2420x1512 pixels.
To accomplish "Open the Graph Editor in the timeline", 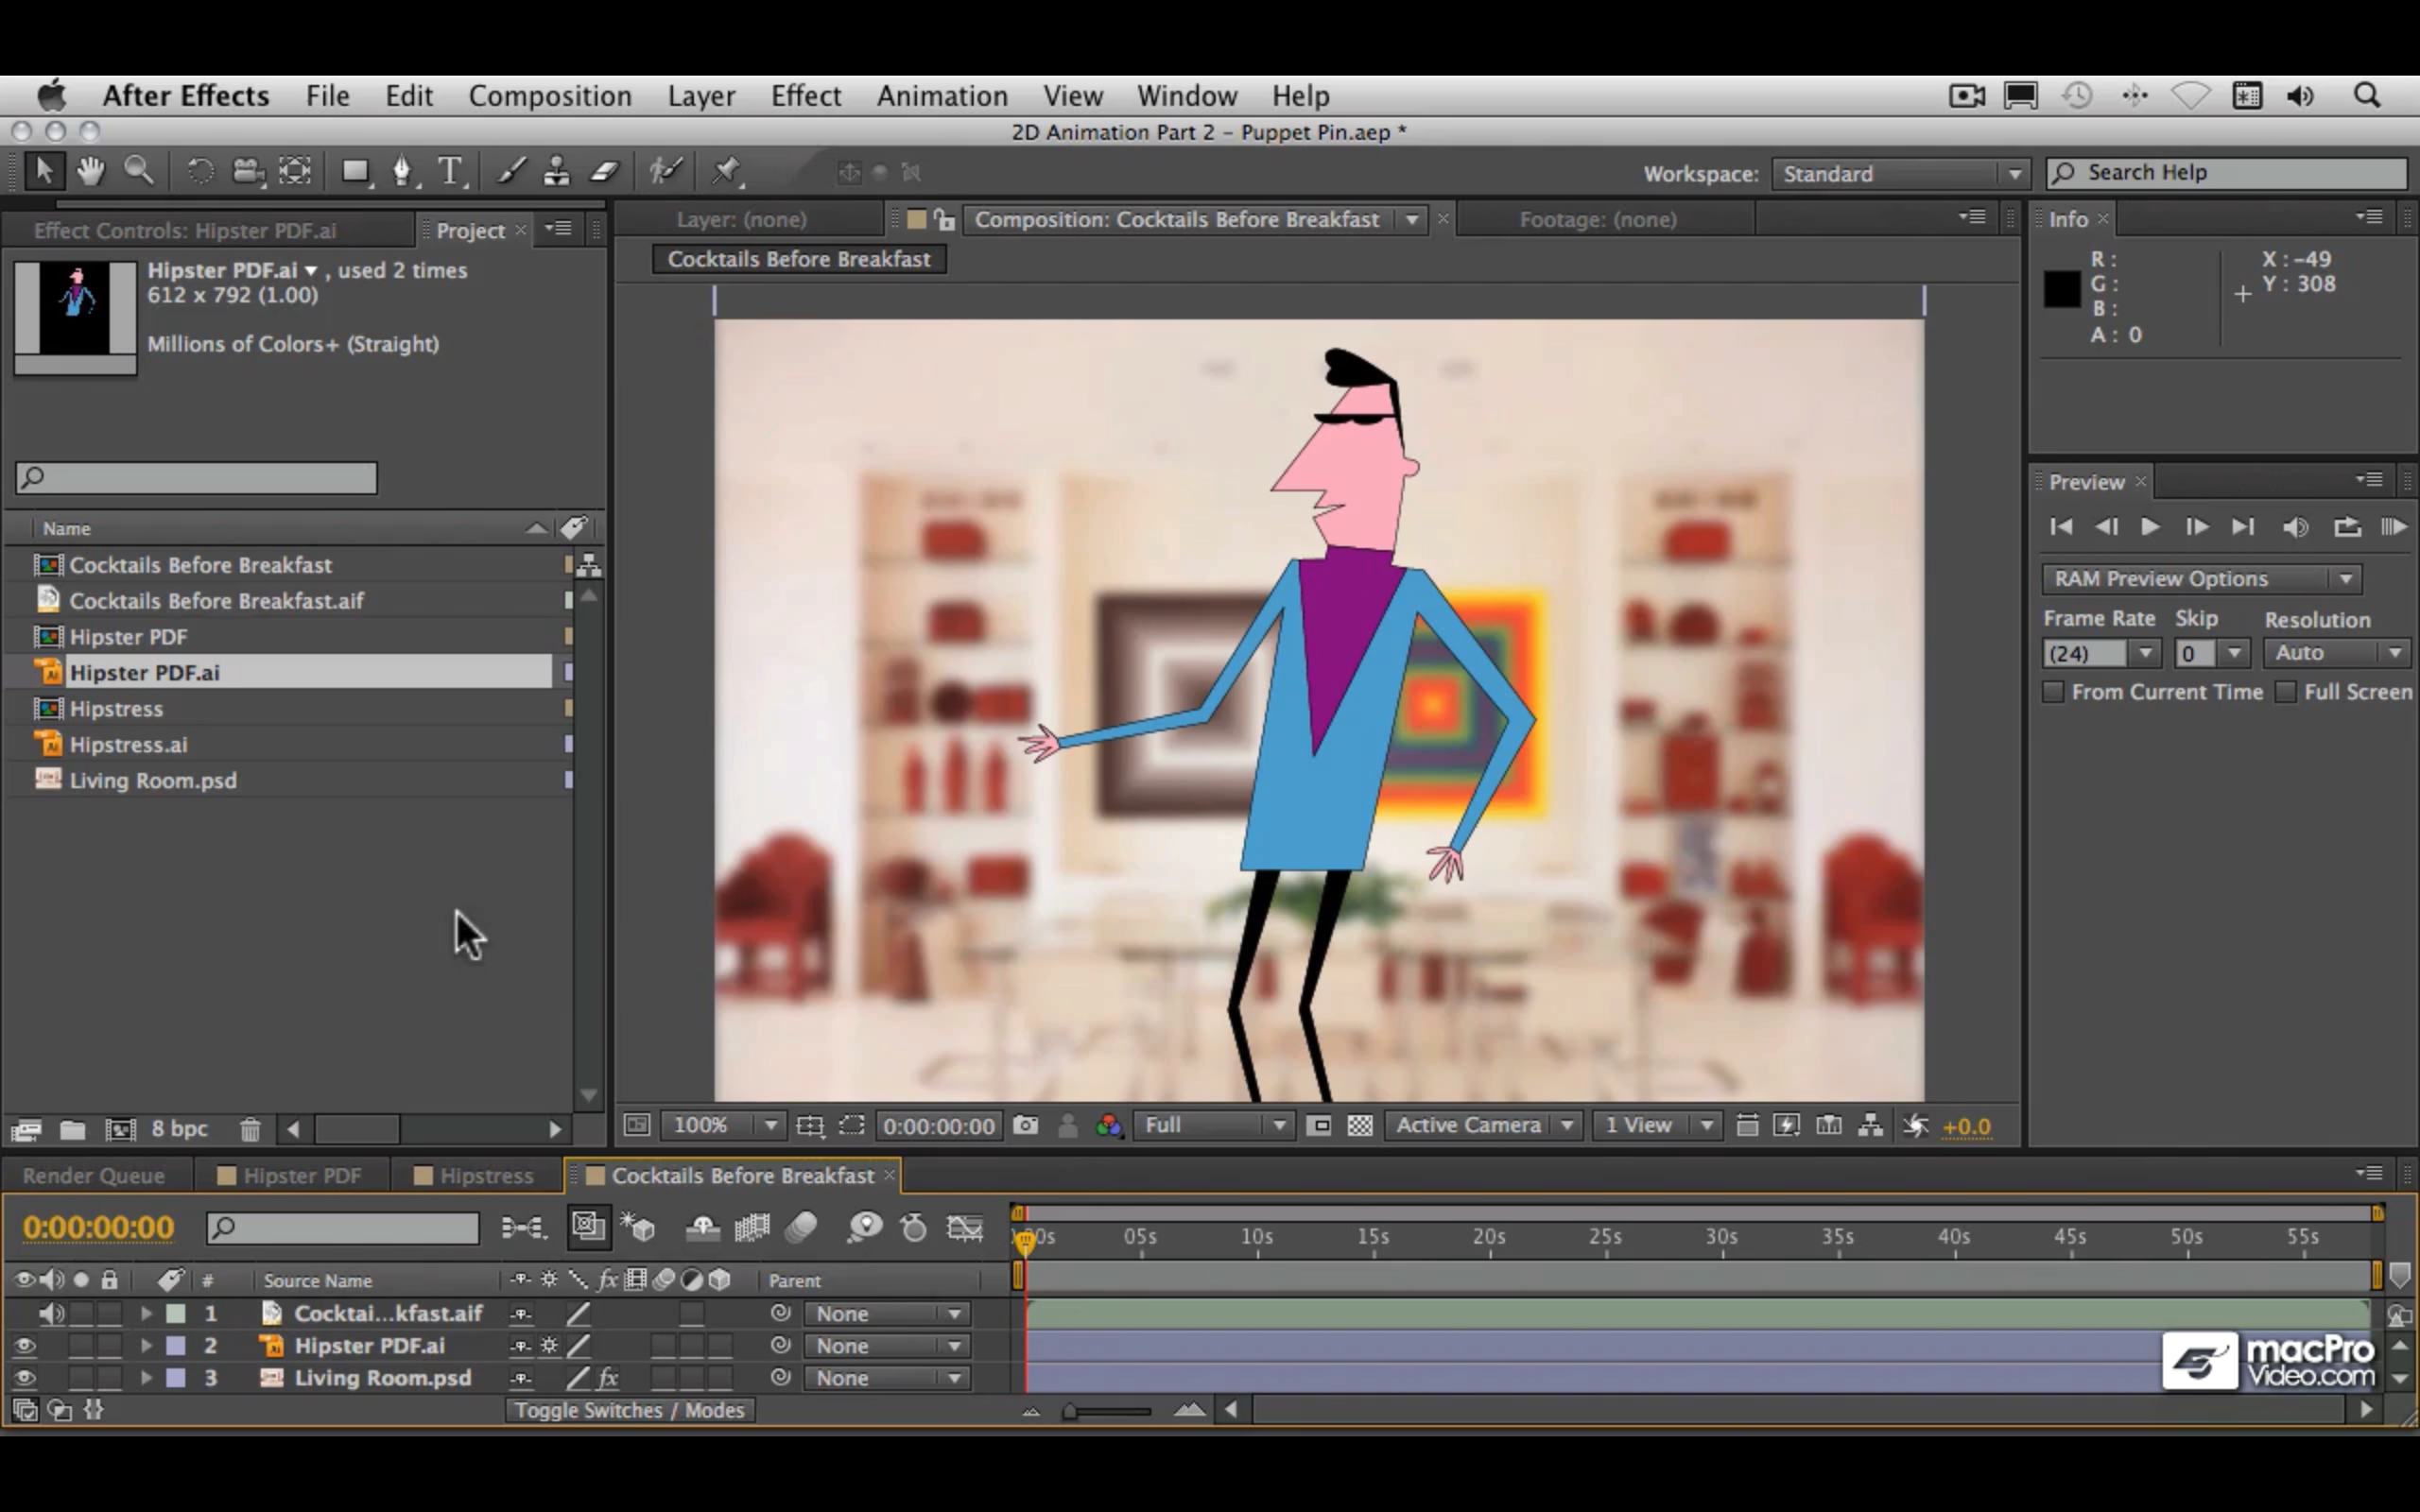I will (966, 1228).
